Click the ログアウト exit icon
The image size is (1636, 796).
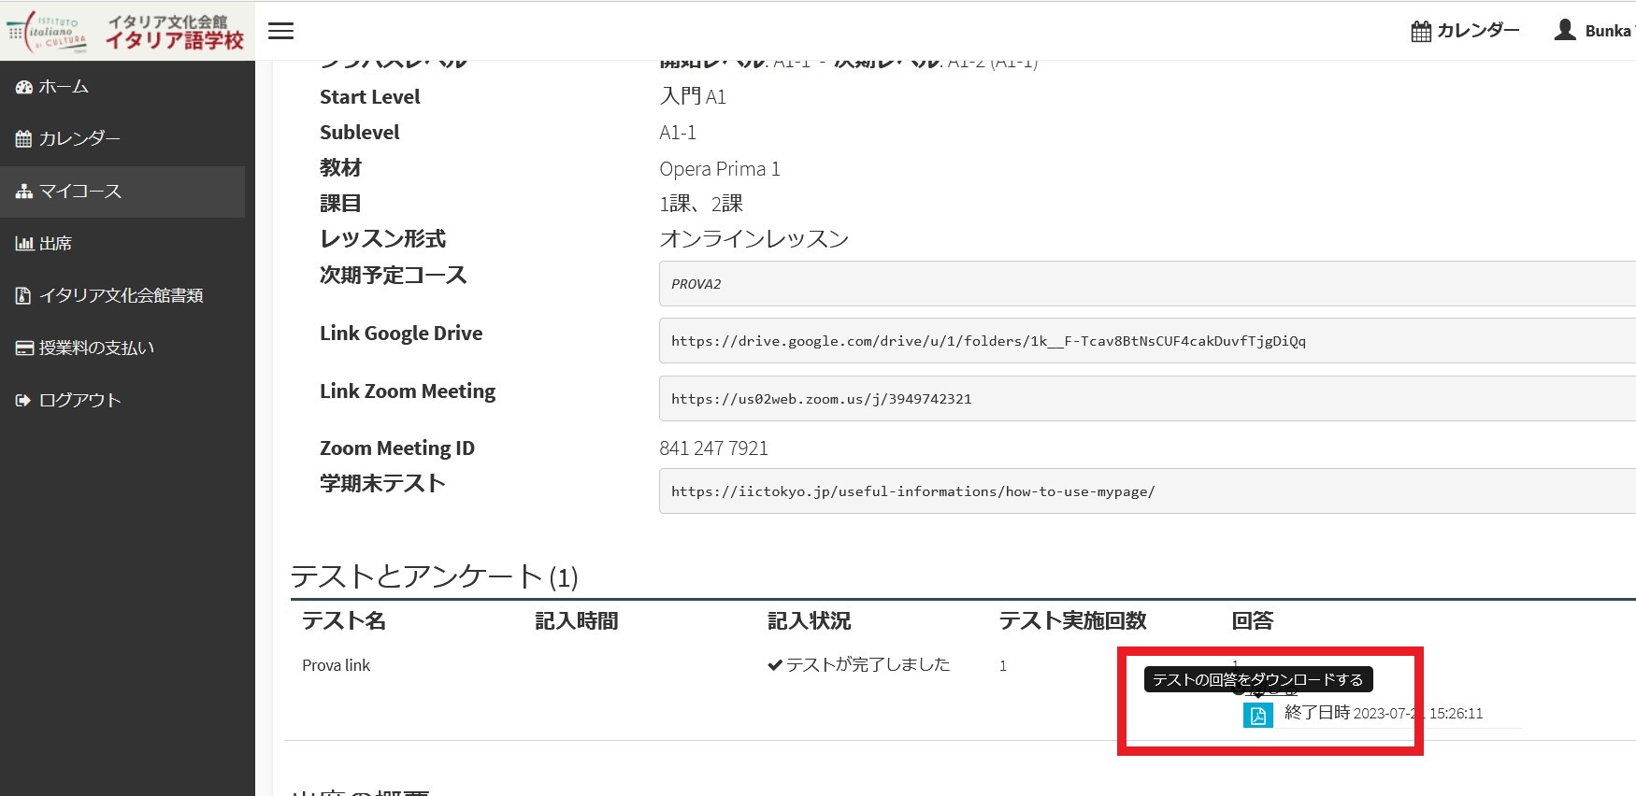point(23,401)
